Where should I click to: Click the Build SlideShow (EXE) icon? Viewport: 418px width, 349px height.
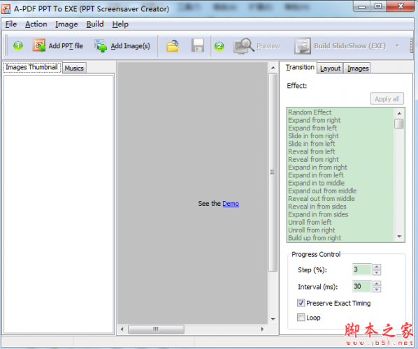303,46
